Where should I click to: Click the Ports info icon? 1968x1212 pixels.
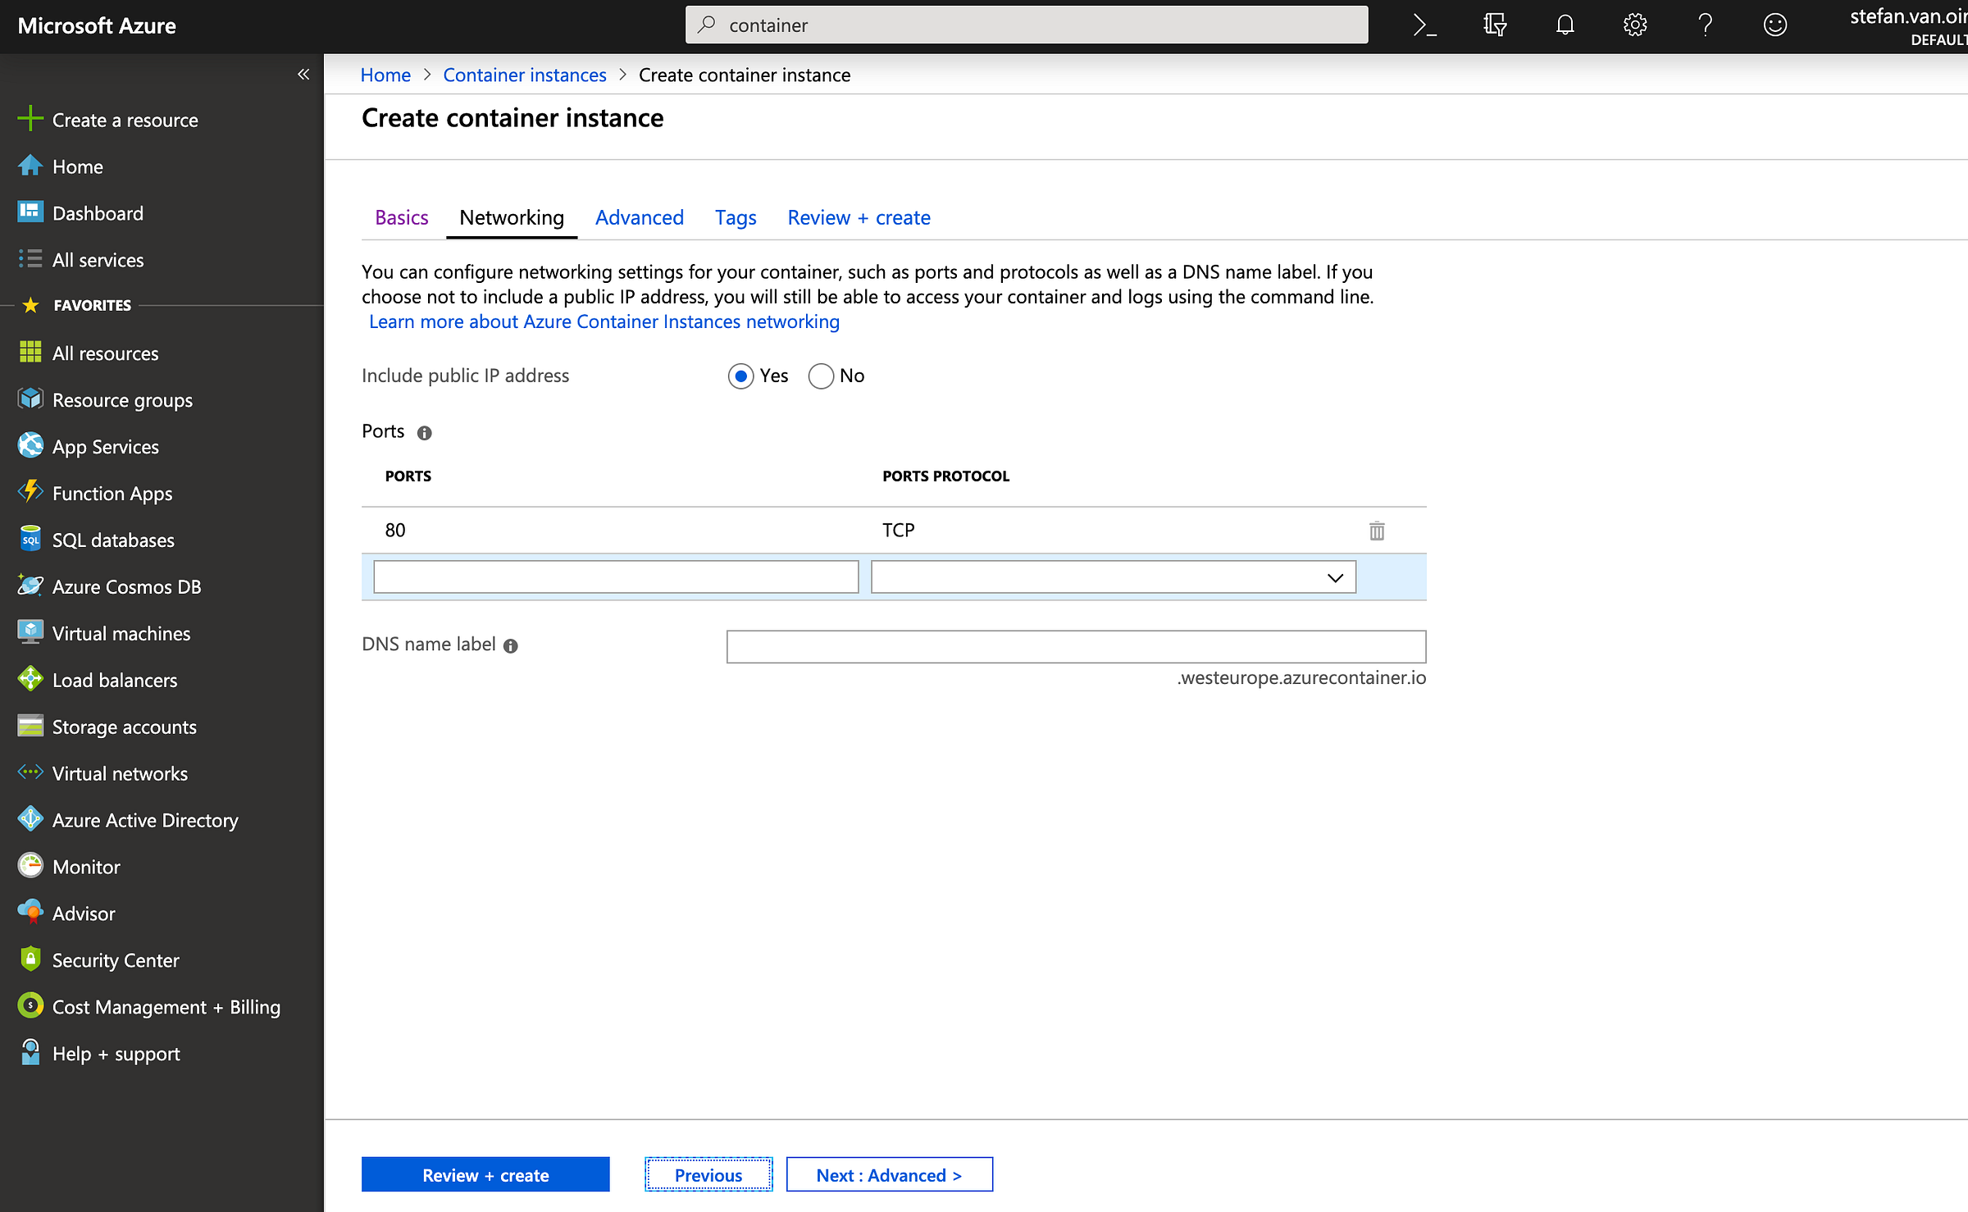(x=424, y=433)
